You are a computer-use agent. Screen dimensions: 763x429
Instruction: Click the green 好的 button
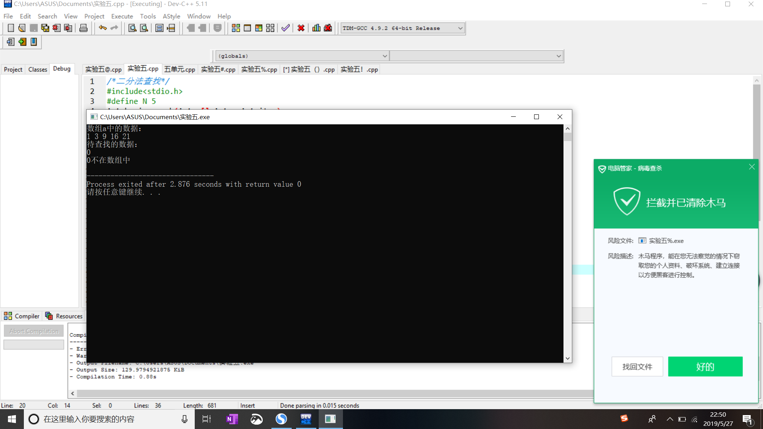pos(705,367)
